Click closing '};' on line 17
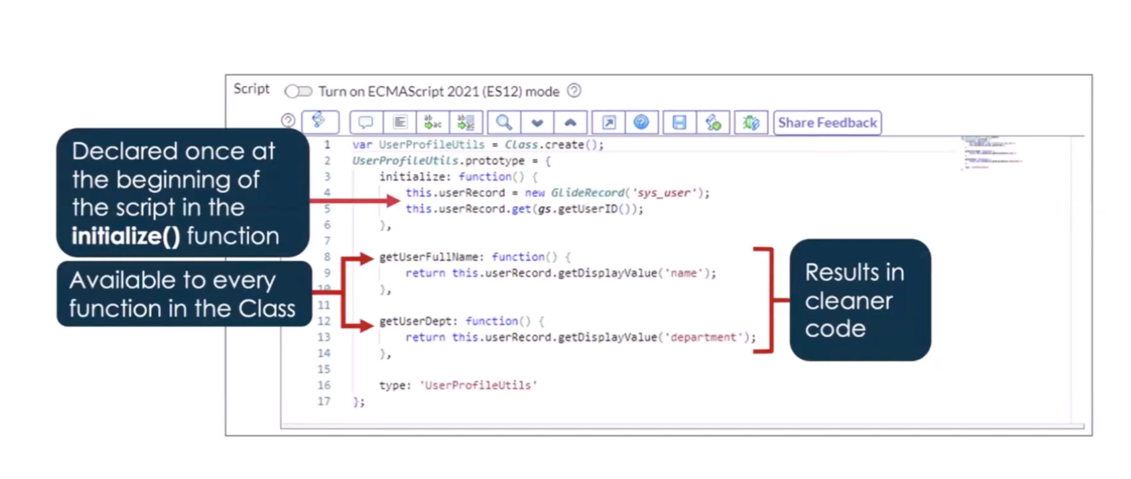Image resolution: width=1131 pixels, height=479 pixels. tap(359, 402)
